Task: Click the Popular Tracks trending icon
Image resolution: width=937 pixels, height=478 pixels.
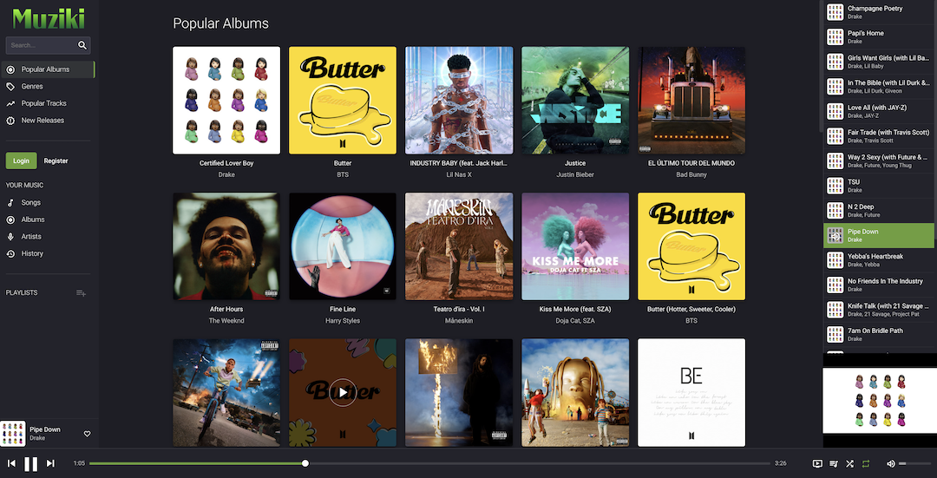Action: pyautogui.click(x=10, y=103)
